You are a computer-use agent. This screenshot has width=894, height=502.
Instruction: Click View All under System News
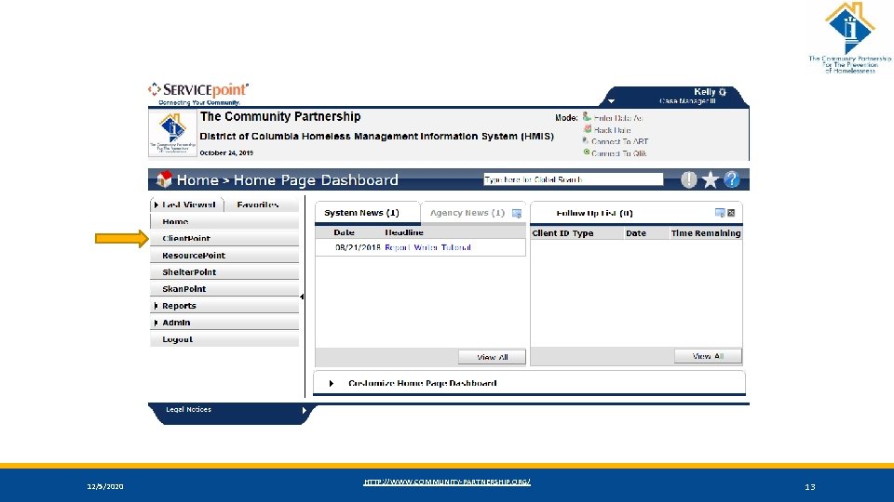(492, 357)
